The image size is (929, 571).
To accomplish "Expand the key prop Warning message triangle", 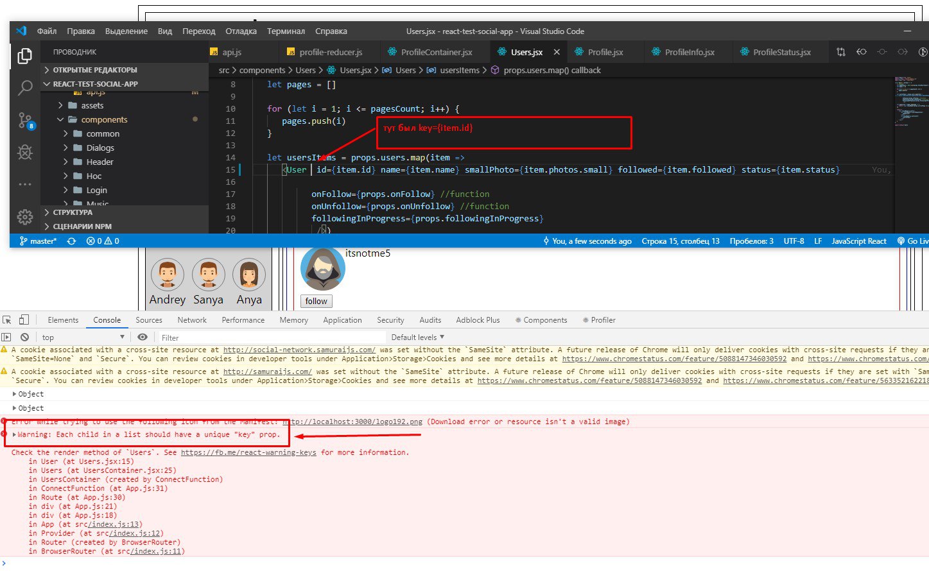I will point(14,434).
